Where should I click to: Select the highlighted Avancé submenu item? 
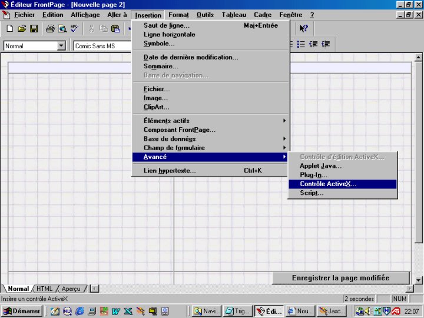pyautogui.click(x=210, y=157)
